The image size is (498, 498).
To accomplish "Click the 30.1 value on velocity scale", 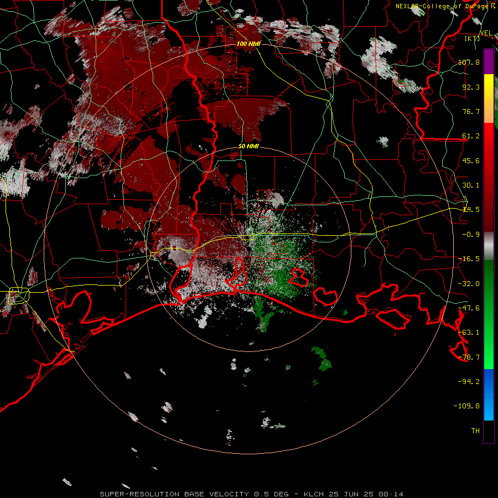I will [x=471, y=185].
